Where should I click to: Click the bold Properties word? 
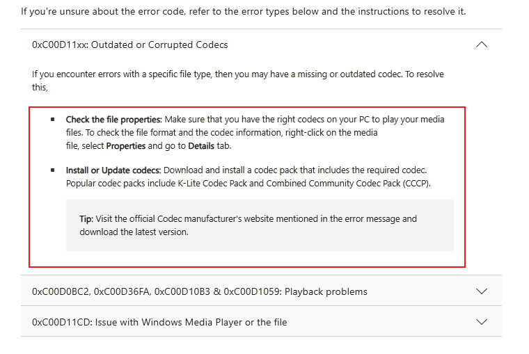126,146
